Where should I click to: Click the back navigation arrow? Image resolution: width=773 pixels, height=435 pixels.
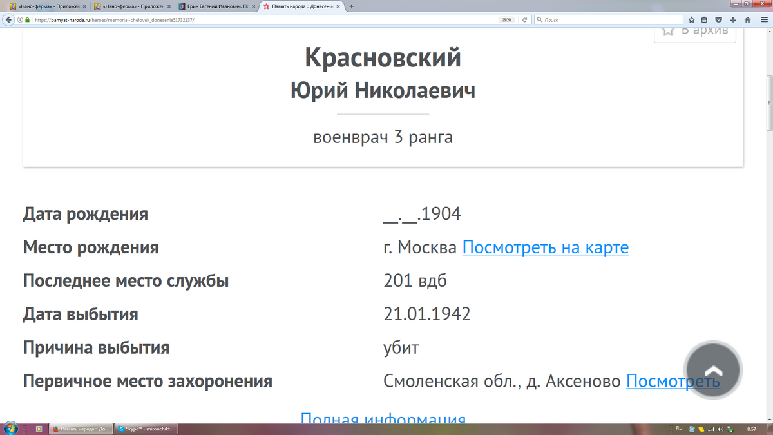pos(8,20)
